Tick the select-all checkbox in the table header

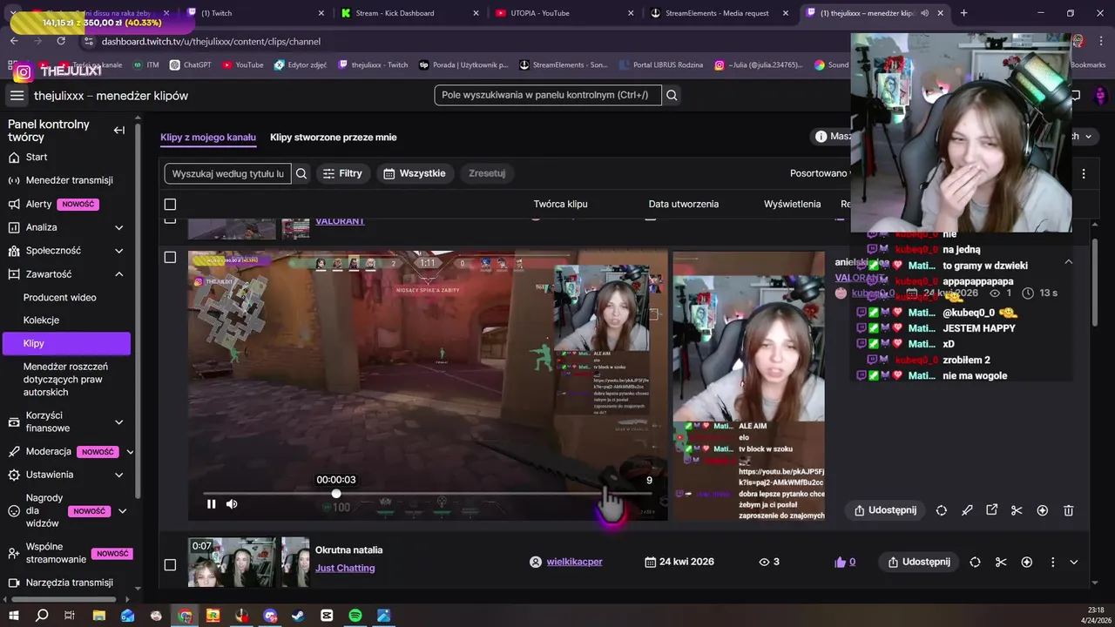click(x=170, y=204)
